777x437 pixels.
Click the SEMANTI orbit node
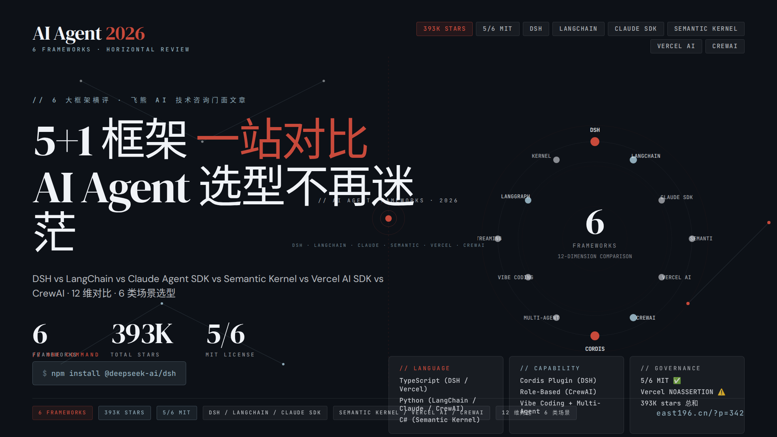[692, 239]
